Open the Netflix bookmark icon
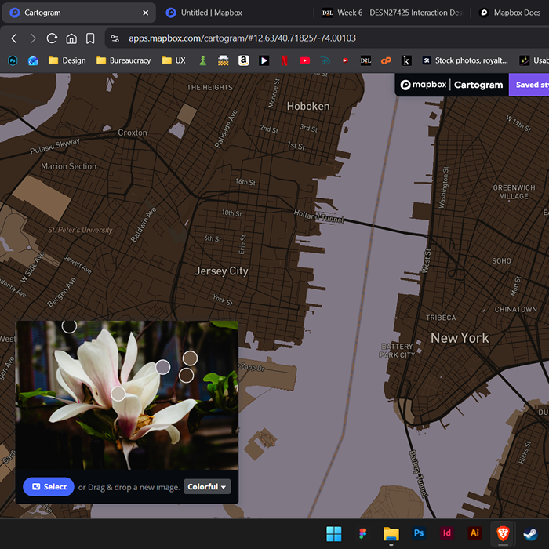The image size is (549, 549). pyautogui.click(x=284, y=60)
